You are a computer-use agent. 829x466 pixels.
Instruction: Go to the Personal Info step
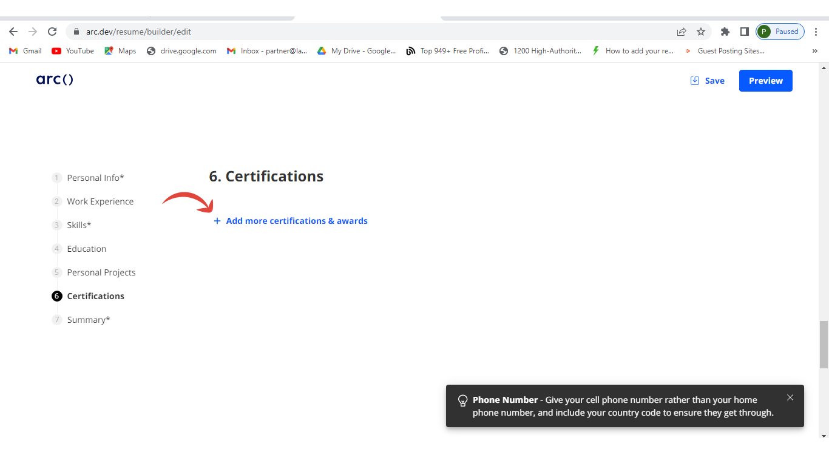(x=95, y=178)
